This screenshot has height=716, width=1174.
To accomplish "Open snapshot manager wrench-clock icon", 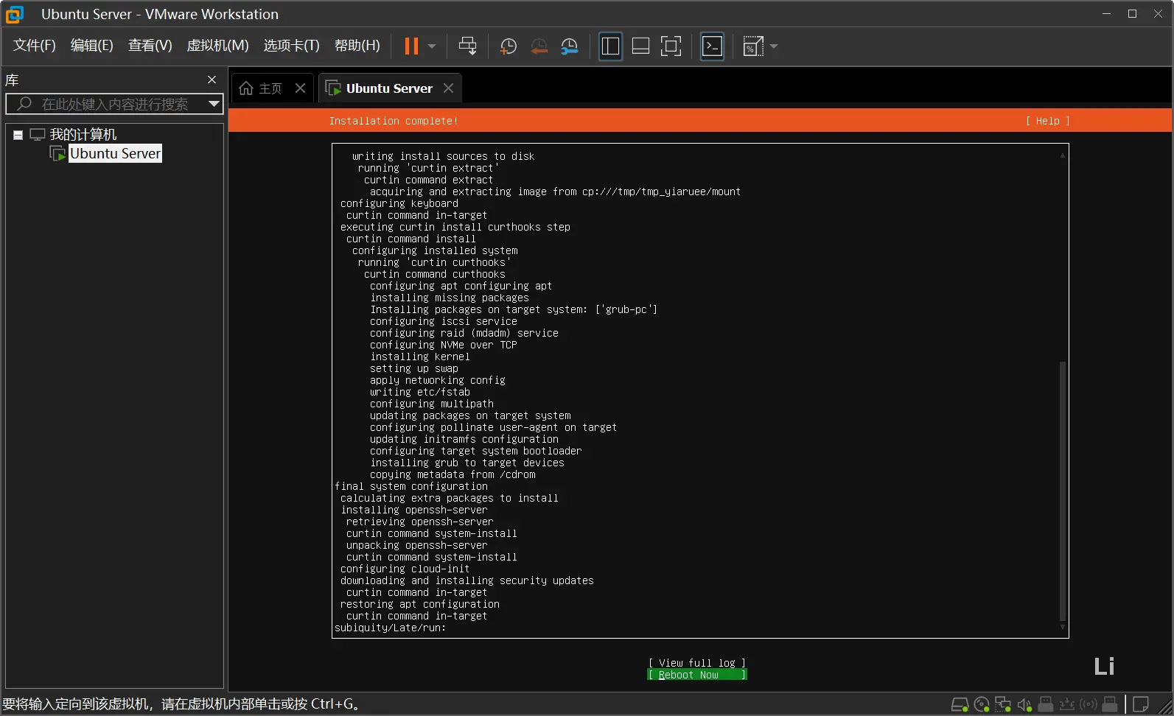I will coord(569,46).
